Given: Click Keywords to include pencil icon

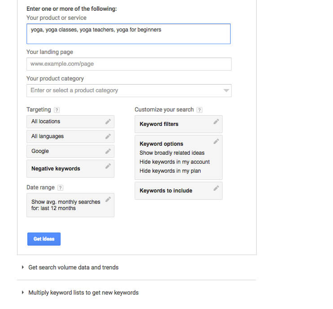Looking at the screenshot, I should pyautogui.click(x=216, y=188).
